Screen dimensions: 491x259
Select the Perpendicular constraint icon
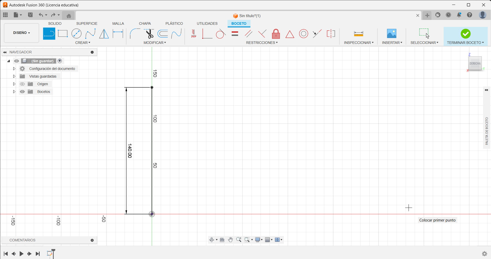click(262, 34)
